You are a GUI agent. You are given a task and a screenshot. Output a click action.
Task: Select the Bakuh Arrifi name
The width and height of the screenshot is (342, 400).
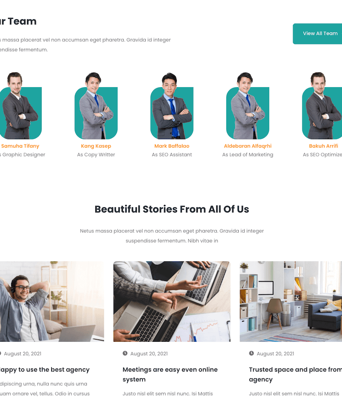click(323, 146)
